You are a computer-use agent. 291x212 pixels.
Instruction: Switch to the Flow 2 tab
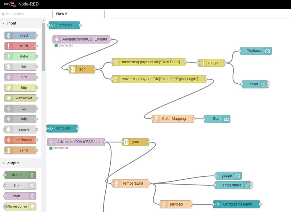pyautogui.click(x=79, y=14)
